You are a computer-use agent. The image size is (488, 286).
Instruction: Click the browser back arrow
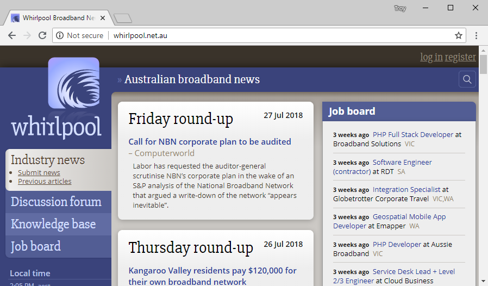click(12, 35)
